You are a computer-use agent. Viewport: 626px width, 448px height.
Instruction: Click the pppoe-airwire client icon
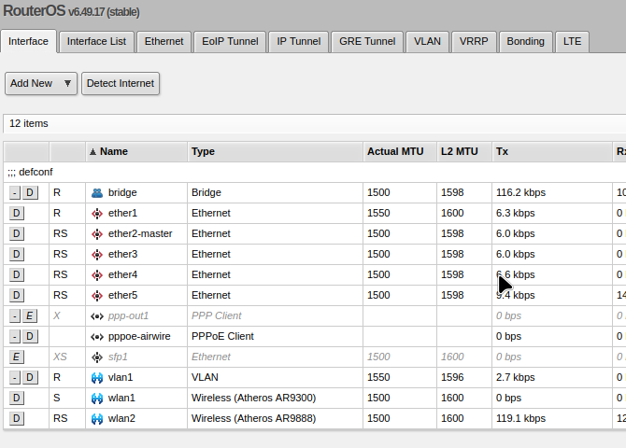pos(97,337)
